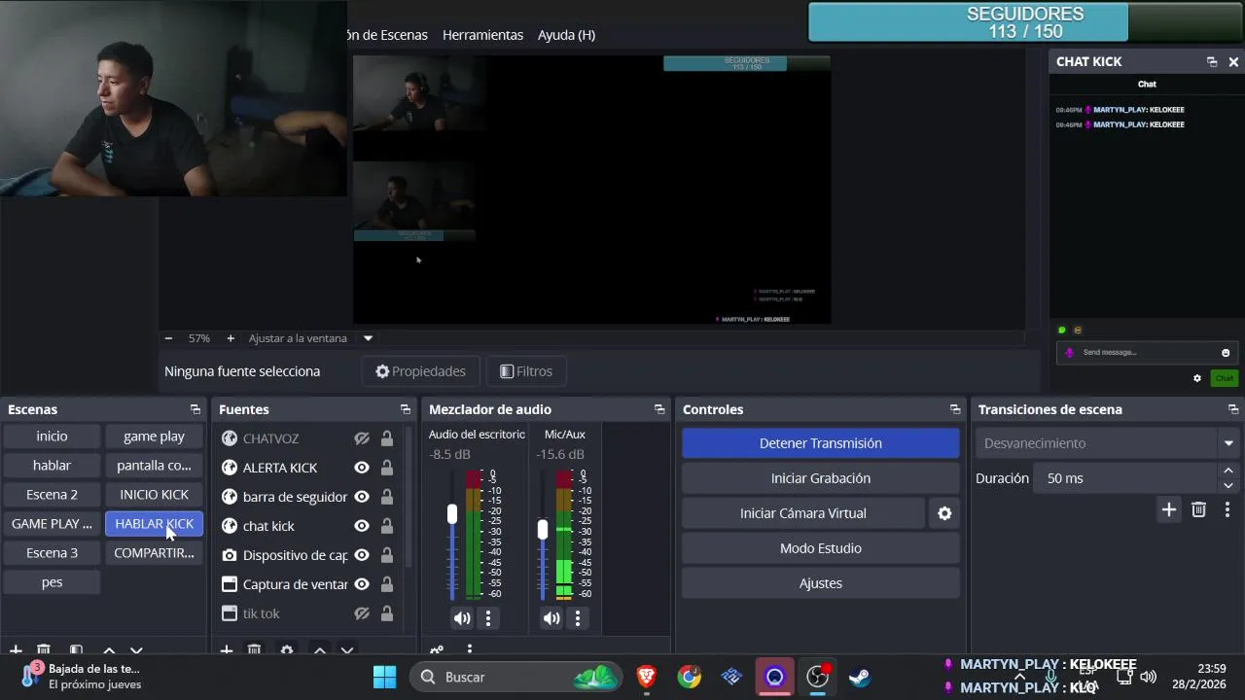This screenshot has width=1245, height=700.
Task: Open Steam from taskbar
Action: tap(860, 677)
